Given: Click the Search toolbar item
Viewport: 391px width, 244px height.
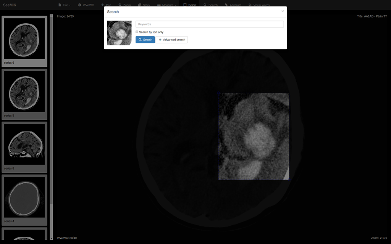Looking at the screenshot, I should tap(210, 5).
